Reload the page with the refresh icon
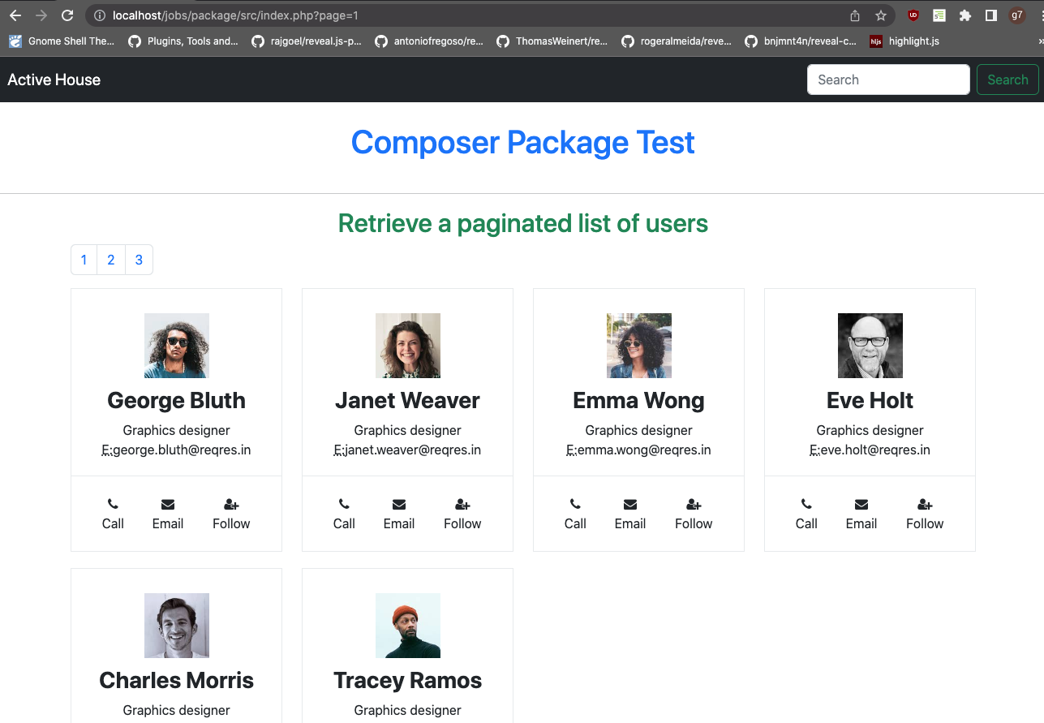This screenshot has width=1044, height=723. (68, 15)
